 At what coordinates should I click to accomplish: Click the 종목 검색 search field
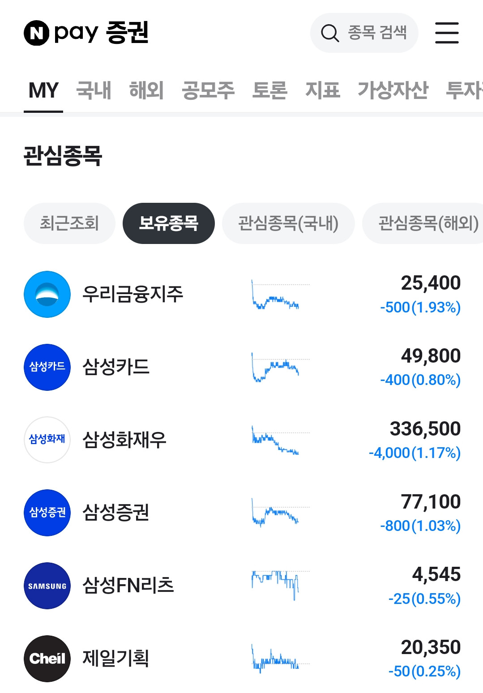(364, 33)
